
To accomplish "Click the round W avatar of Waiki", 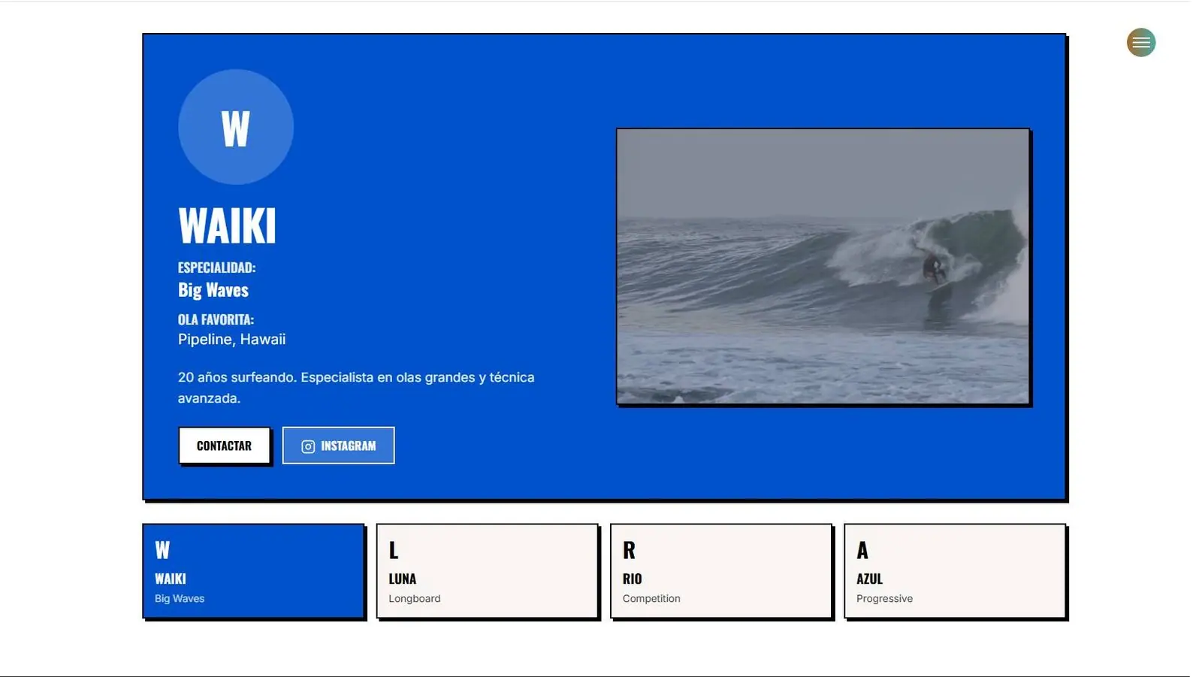I will tap(236, 127).
